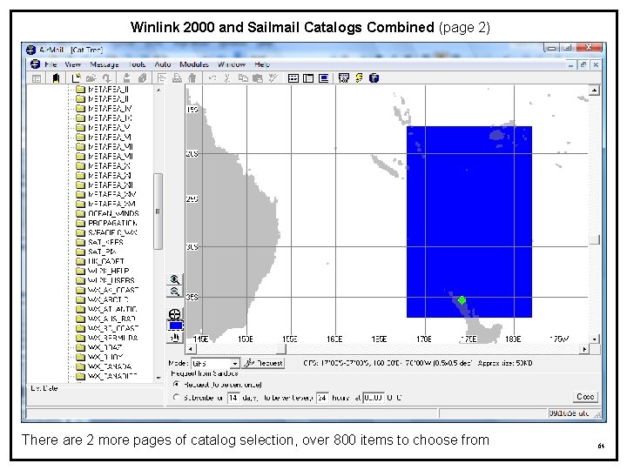Open the Message menu

[x=104, y=64]
